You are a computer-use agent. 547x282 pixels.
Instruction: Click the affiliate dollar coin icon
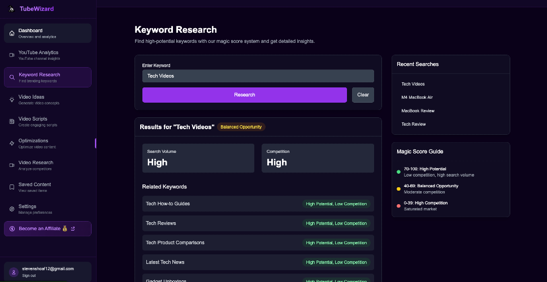(x=12, y=229)
